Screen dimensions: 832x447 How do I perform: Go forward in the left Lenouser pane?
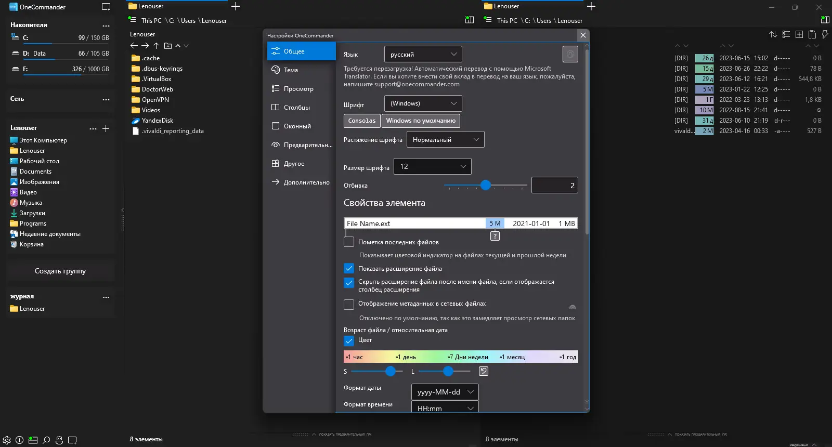pos(145,46)
